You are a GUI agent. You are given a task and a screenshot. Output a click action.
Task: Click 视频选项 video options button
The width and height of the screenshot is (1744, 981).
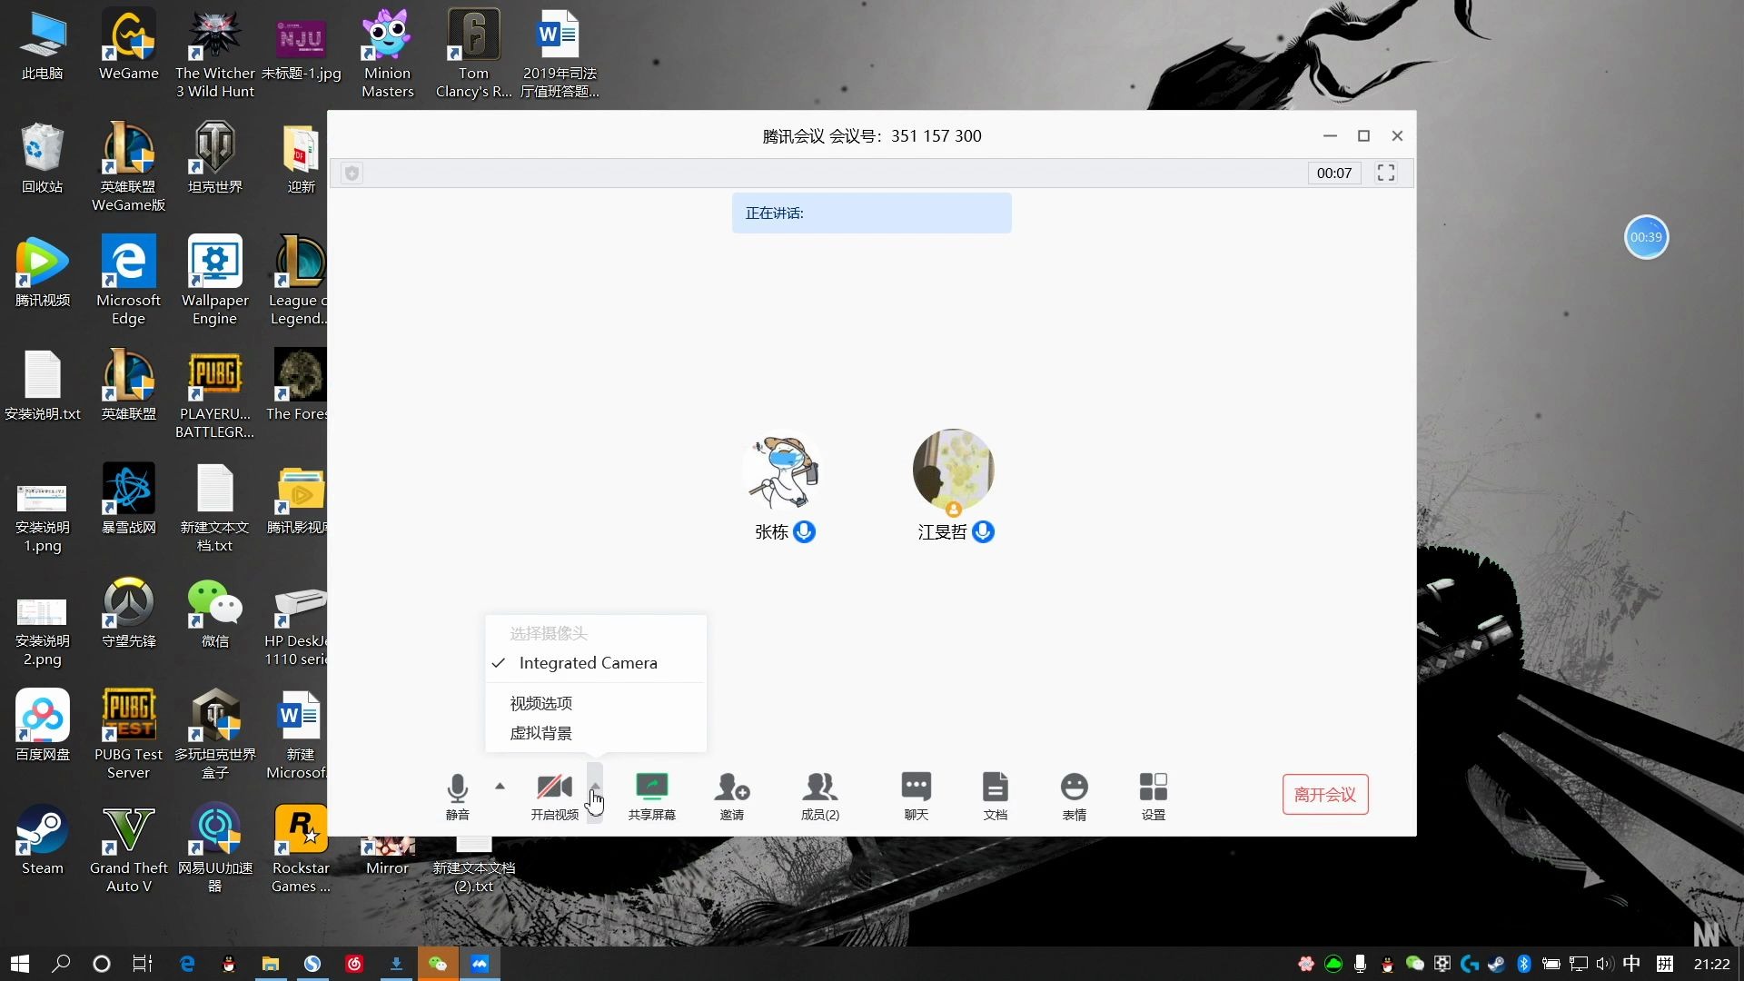(x=540, y=703)
